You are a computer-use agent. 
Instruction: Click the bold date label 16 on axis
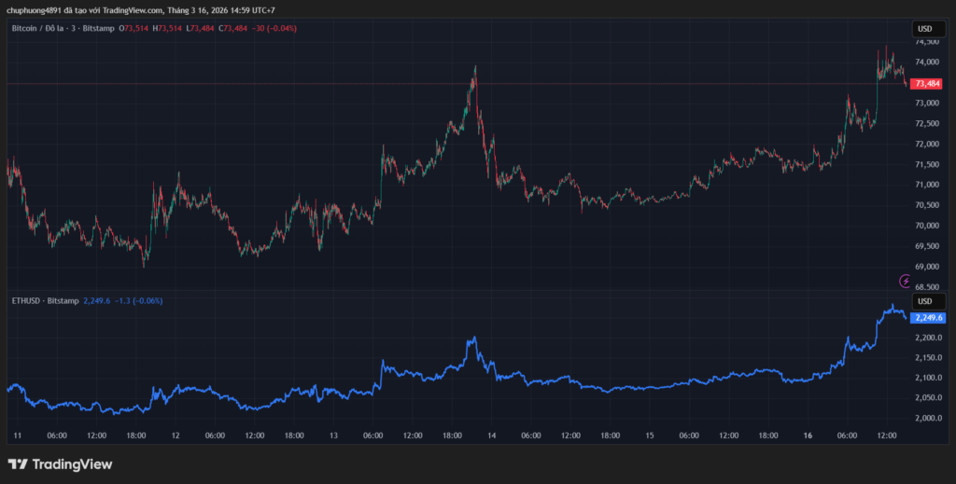pyautogui.click(x=807, y=436)
